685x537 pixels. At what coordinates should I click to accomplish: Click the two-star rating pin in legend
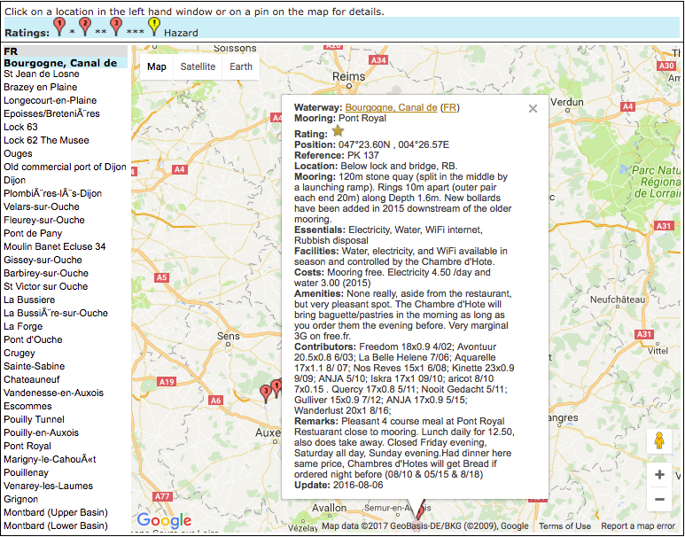(x=85, y=26)
